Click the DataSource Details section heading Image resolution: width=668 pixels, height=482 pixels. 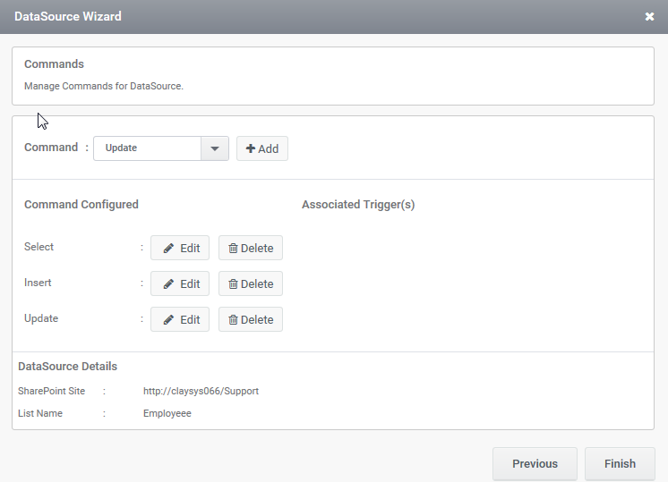[67, 367]
